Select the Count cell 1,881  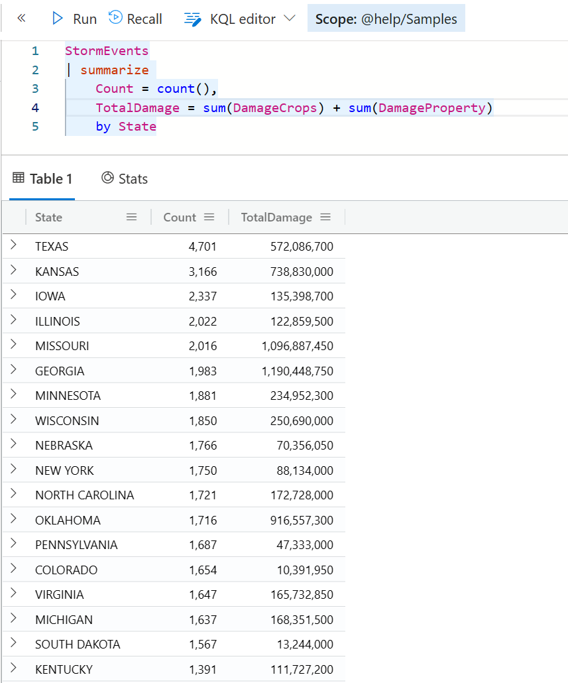click(x=202, y=395)
